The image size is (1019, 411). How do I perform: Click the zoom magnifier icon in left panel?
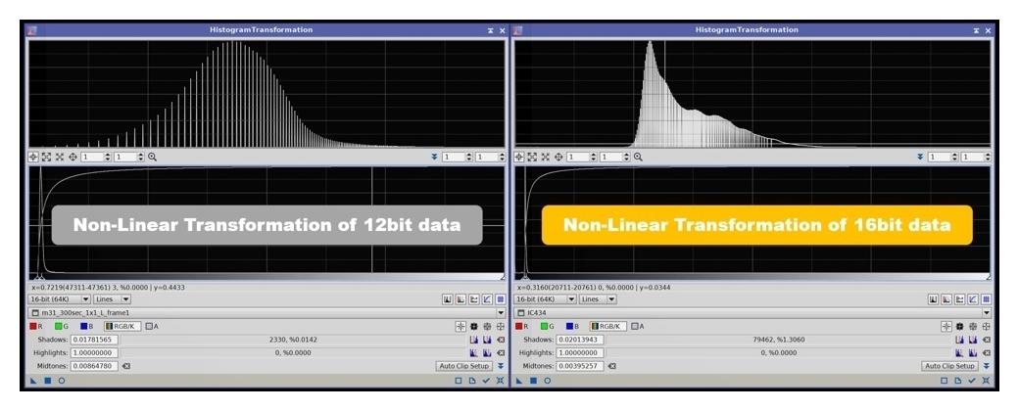pos(152,157)
